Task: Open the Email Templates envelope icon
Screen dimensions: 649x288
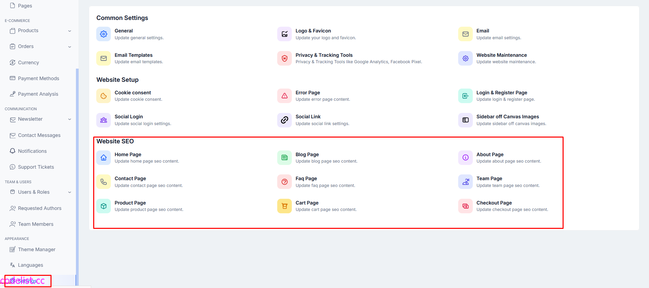Action: [103, 58]
